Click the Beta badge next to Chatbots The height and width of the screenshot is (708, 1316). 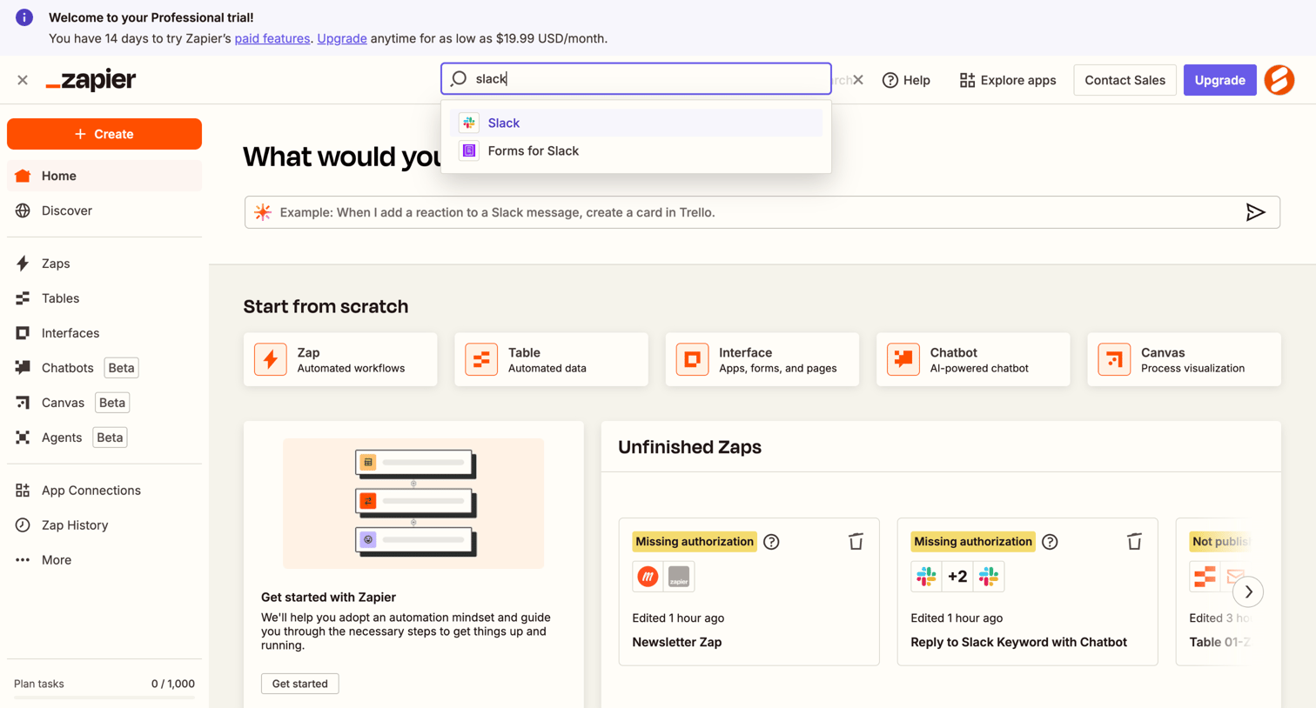[x=121, y=368]
